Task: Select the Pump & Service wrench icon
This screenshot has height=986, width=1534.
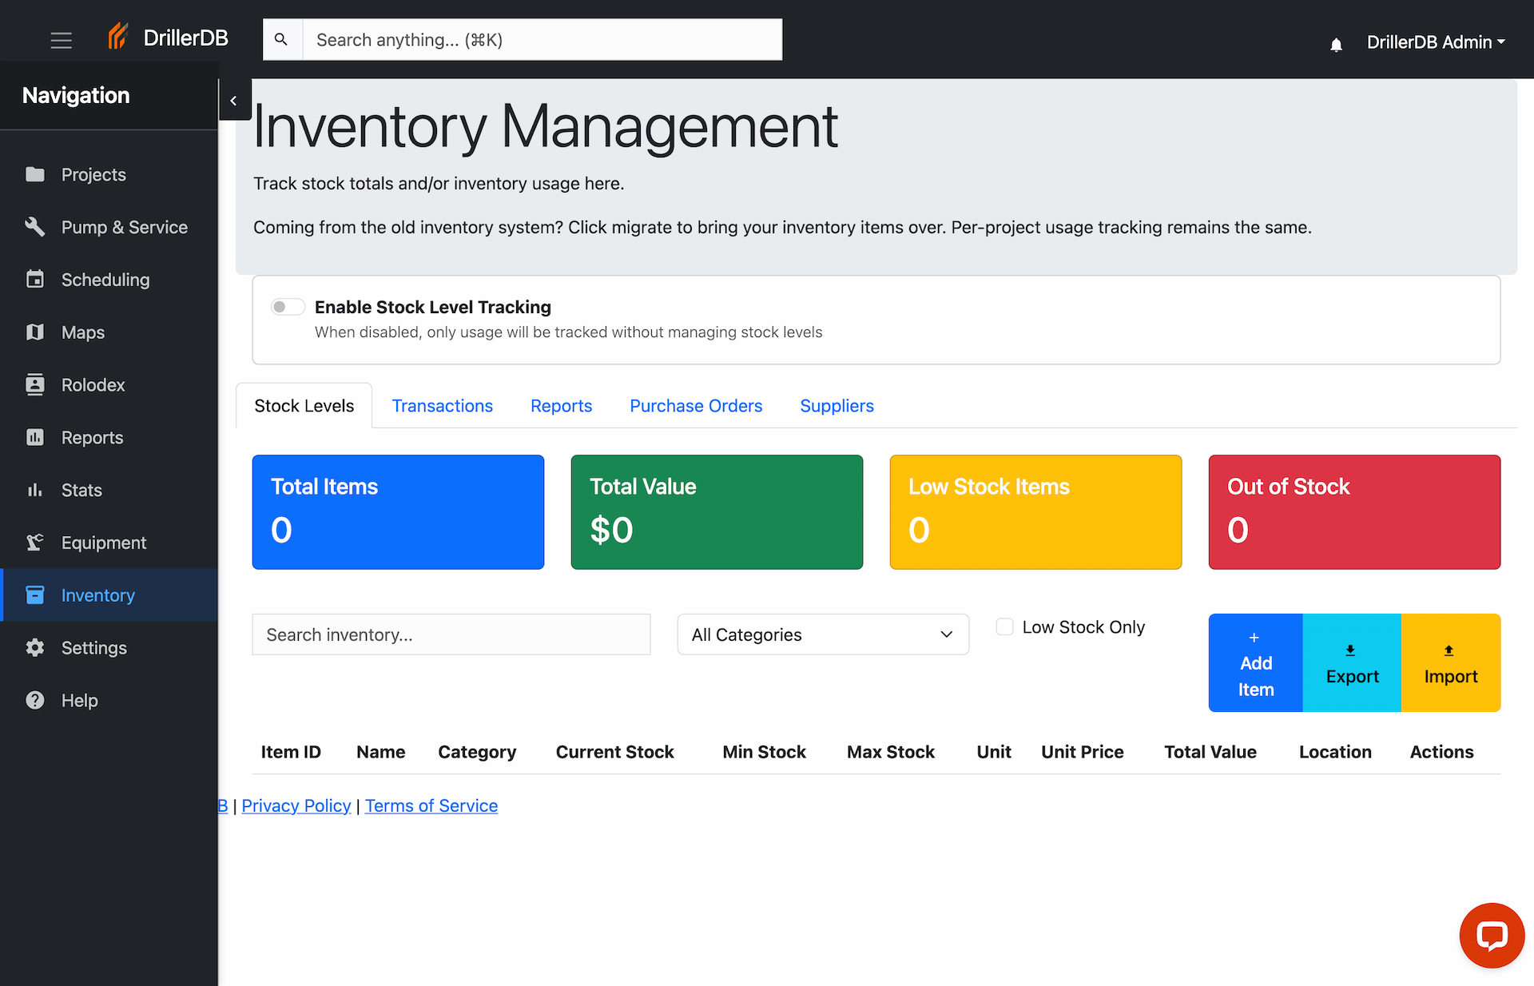Action: (x=35, y=227)
